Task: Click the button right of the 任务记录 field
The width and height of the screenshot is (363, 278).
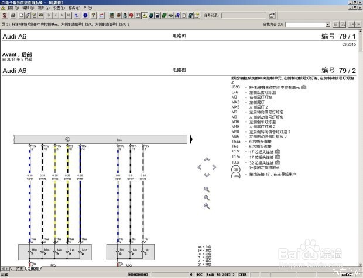Action: point(272,15)
